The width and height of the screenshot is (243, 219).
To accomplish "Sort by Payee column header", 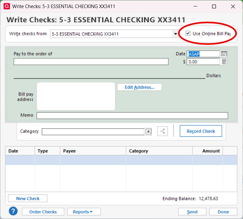I will (x=93, y=151).
